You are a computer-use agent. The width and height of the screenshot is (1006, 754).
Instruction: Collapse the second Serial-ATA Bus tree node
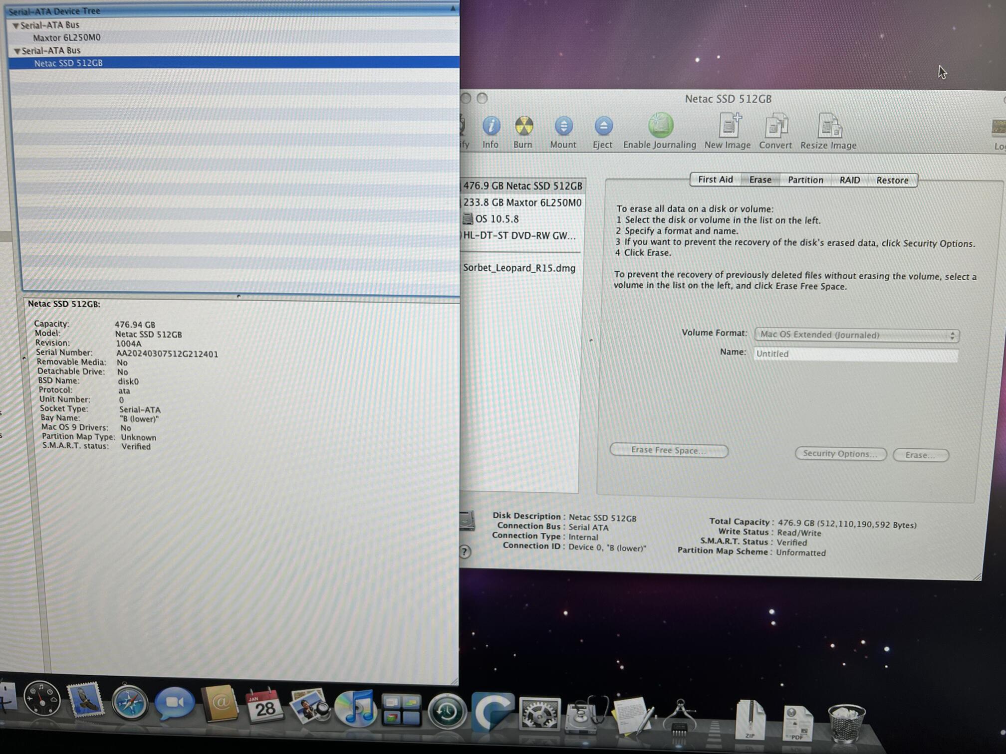(17, 51)
